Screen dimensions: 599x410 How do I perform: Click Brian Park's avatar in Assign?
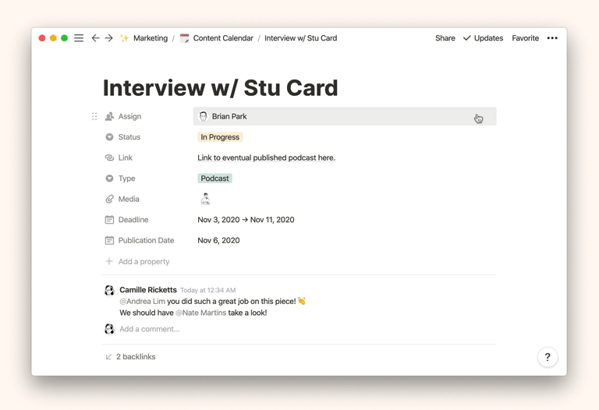click(x=204, y=116)
